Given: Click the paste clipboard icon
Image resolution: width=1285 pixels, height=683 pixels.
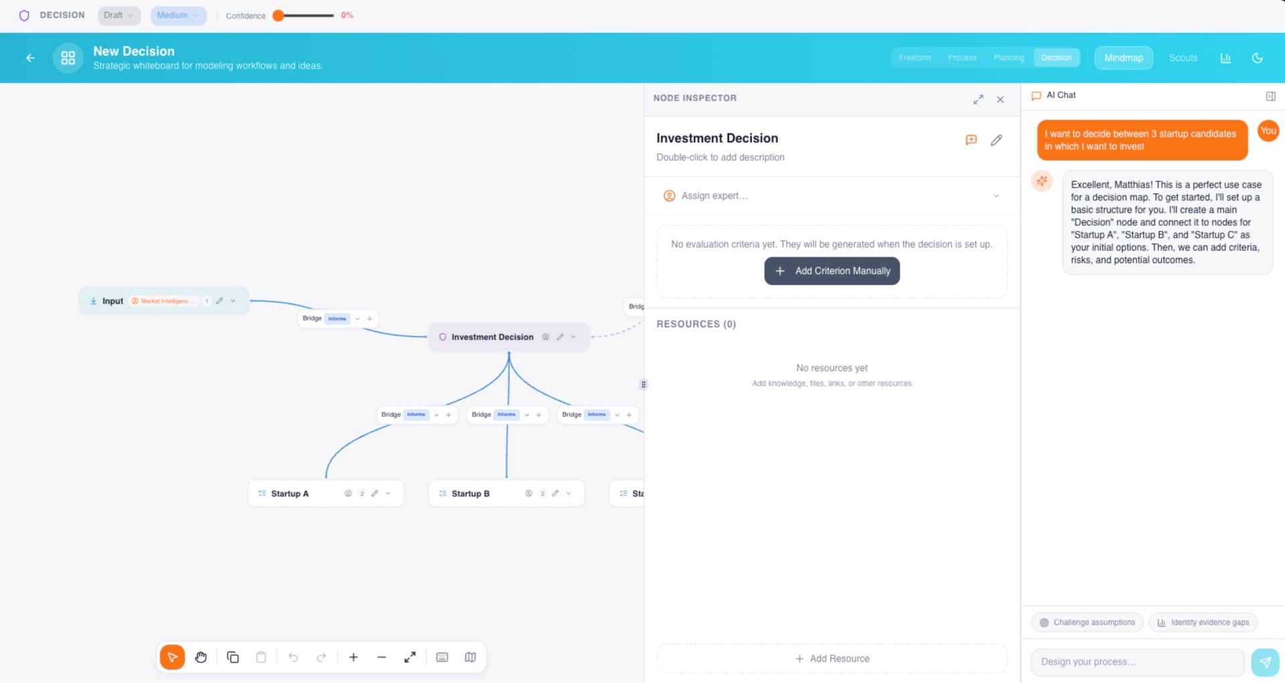Looking at the screenshot, I should pos(261,657).
